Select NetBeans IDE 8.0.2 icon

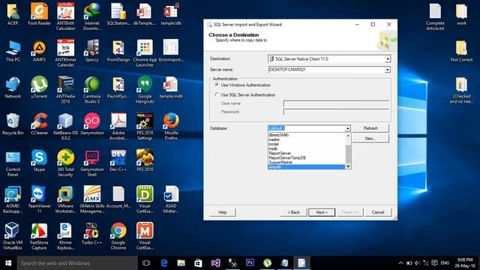(x=65, y=127)
